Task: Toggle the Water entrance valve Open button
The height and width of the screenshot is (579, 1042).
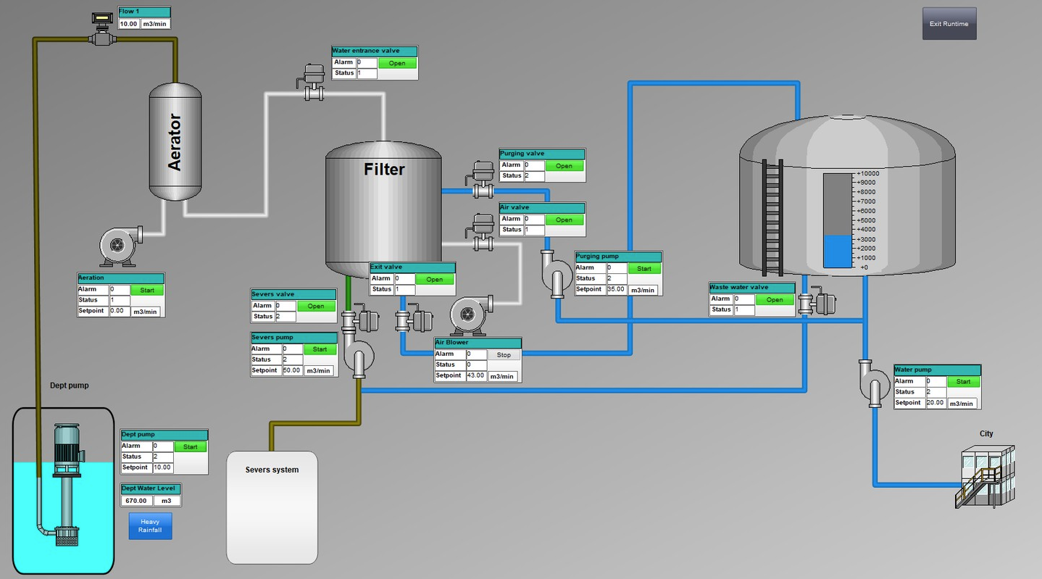Action: (x=397, y=63)
